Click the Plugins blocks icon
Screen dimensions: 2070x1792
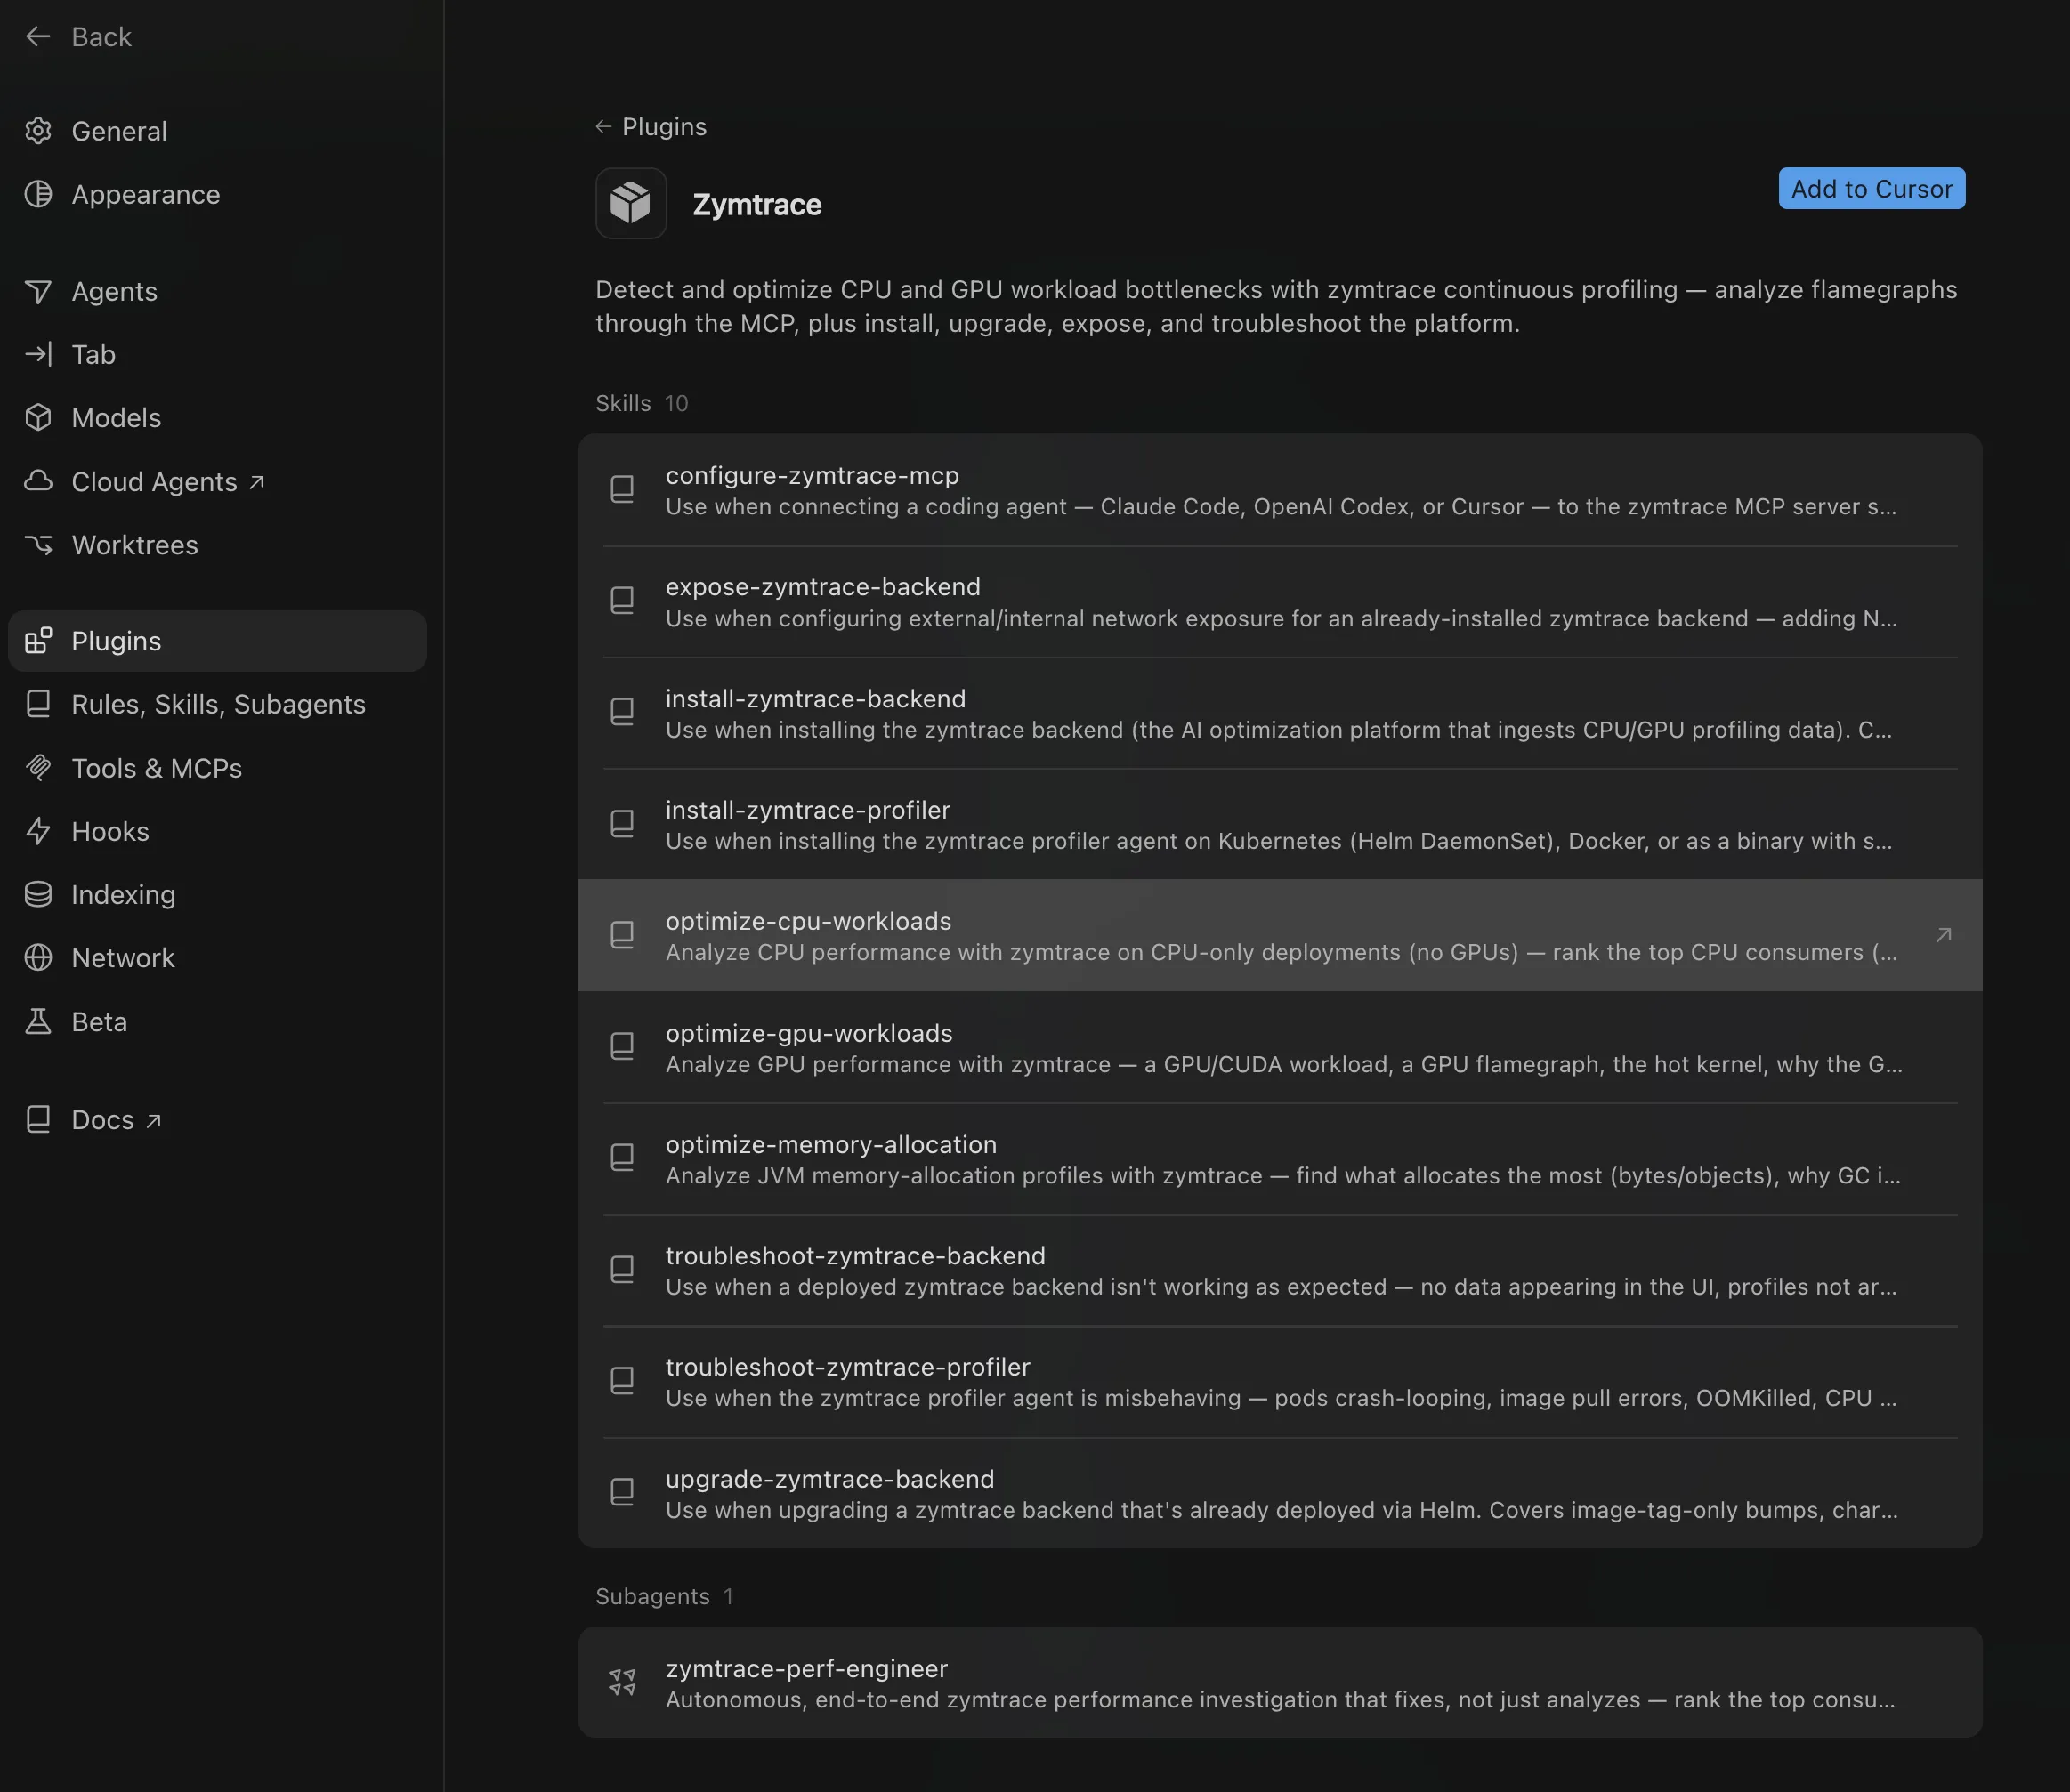click(38, 640)
